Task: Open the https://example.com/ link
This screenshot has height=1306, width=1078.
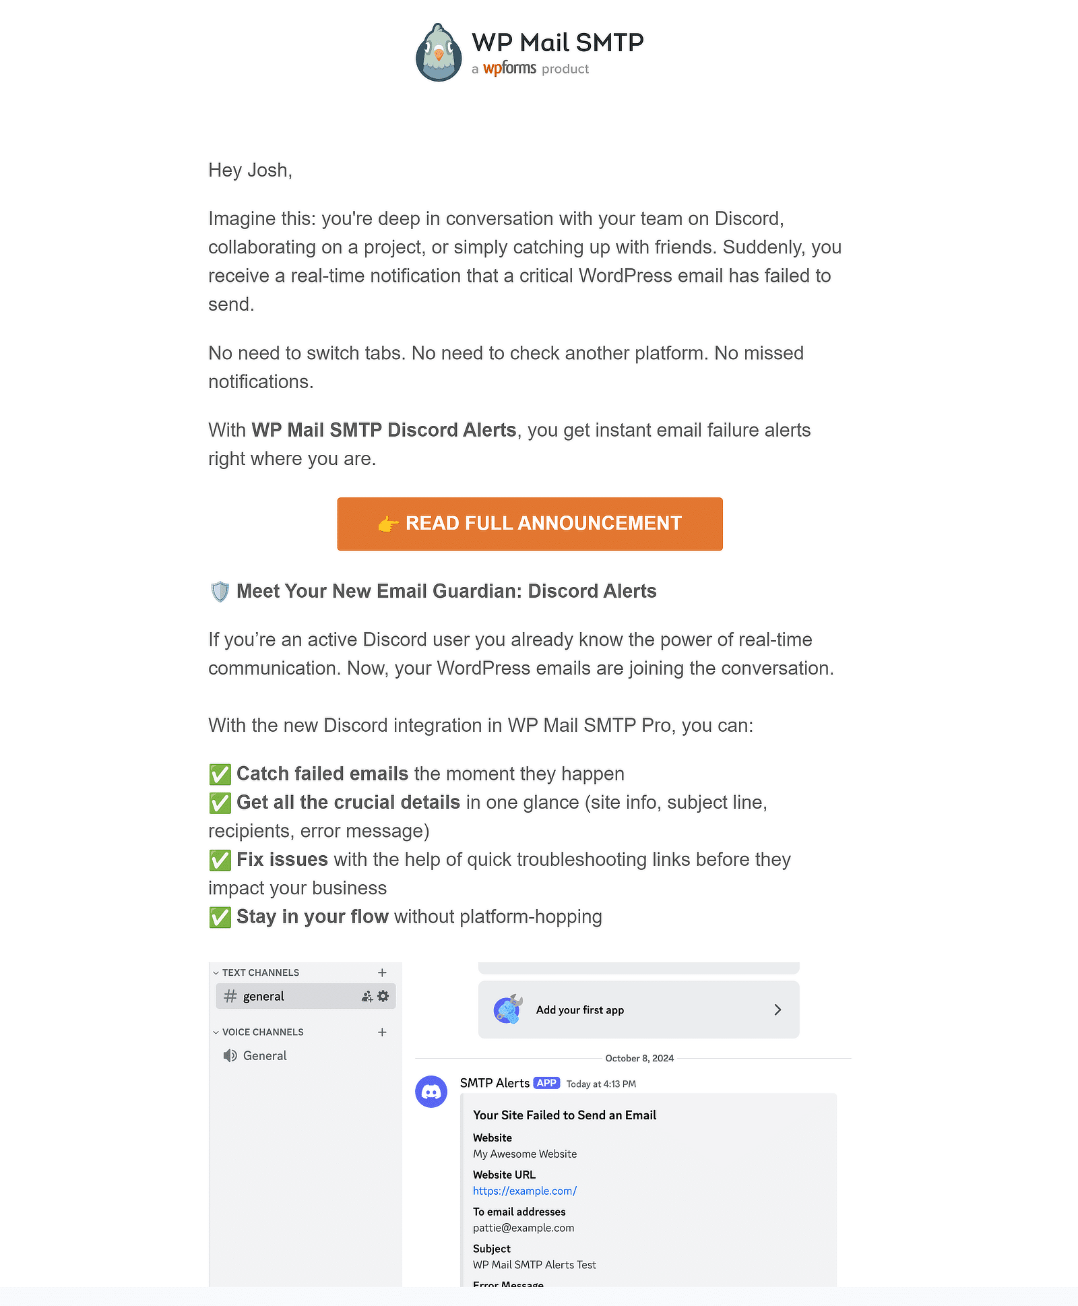Action: tap(525, 1191)
